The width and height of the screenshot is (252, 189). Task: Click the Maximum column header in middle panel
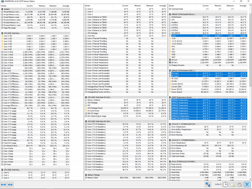tap(150, 6)
